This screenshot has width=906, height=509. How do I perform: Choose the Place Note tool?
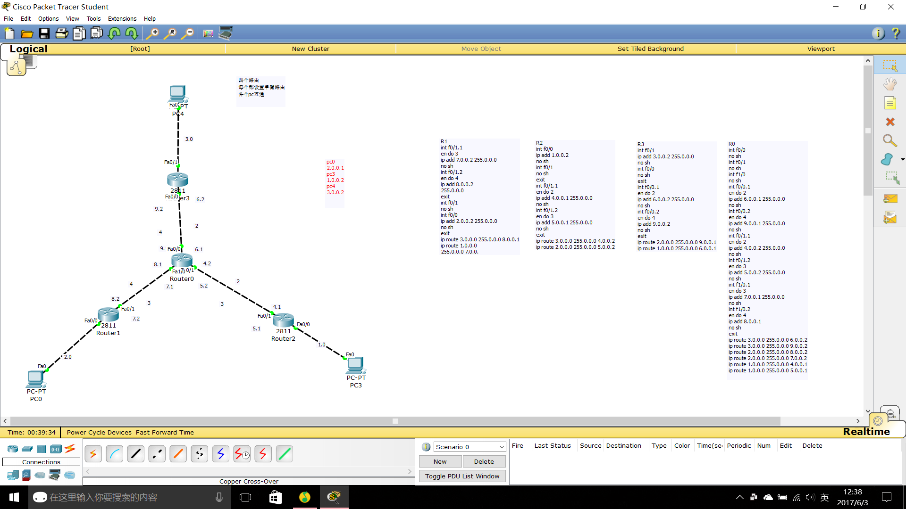point(890,103)
